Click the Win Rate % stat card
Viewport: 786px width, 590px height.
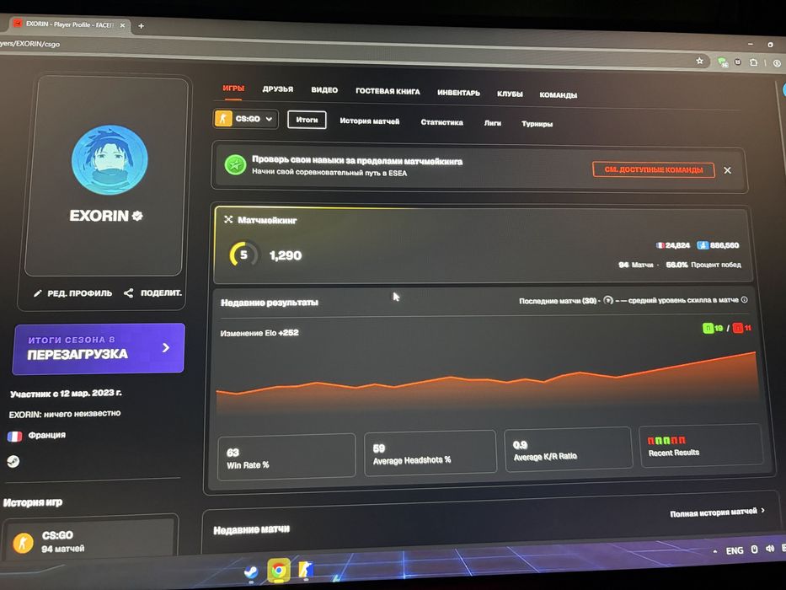(x=286, y=457)
